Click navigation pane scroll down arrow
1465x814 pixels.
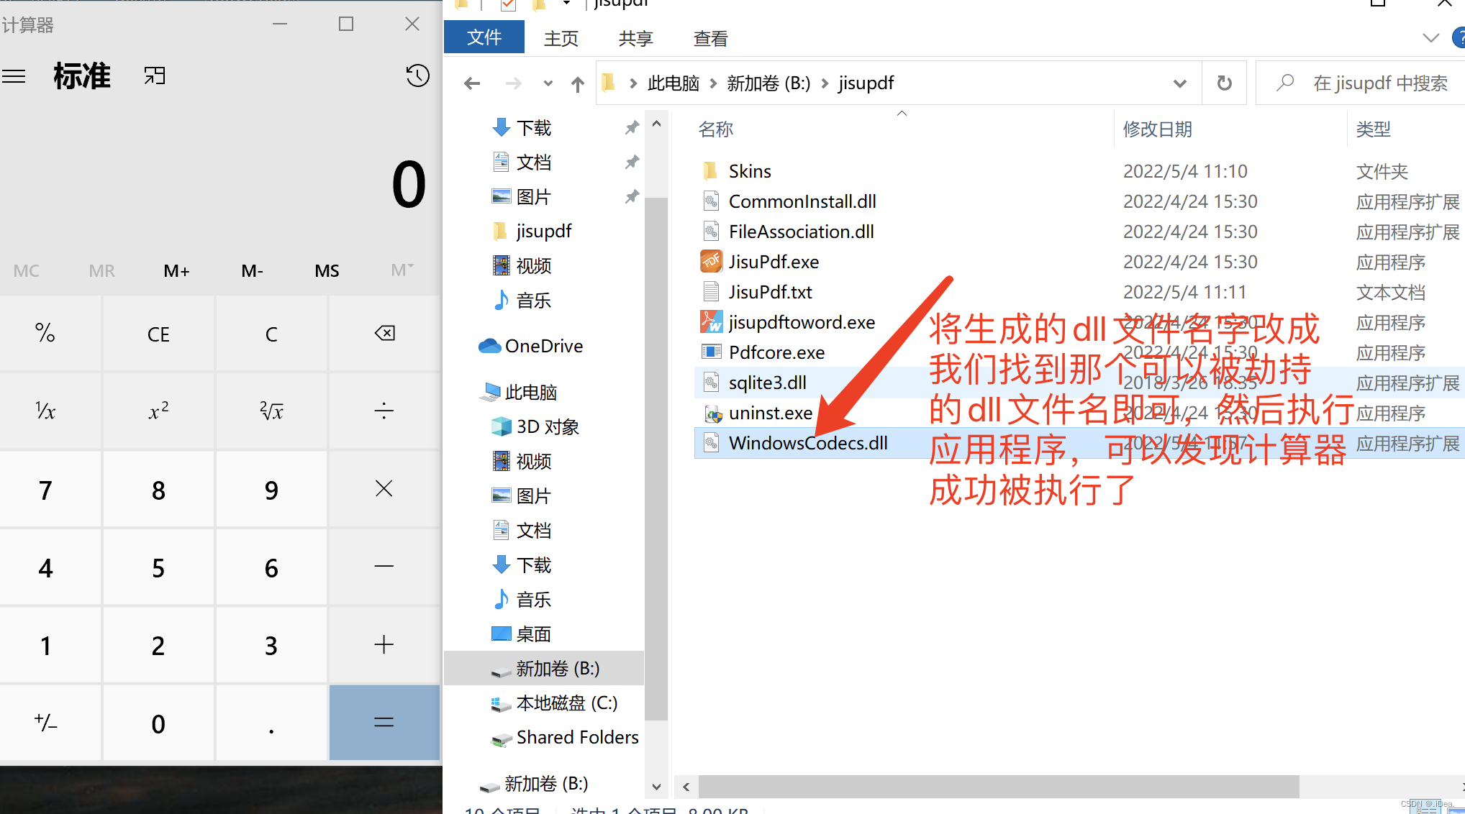tap(656, 787)
